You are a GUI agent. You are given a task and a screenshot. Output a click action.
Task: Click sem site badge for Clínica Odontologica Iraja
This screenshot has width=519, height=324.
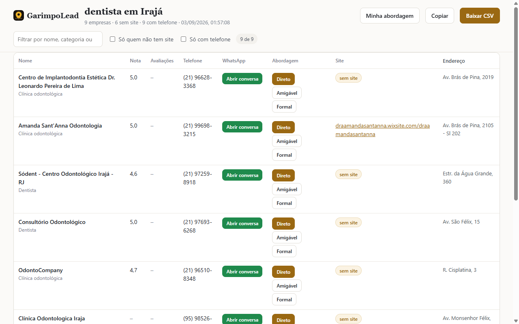348,319
